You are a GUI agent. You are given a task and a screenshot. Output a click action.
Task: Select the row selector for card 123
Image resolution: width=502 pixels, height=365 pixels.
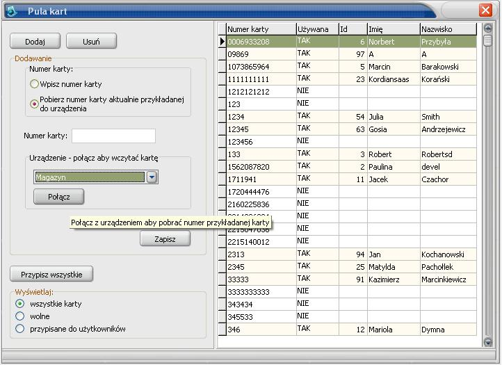222,104
